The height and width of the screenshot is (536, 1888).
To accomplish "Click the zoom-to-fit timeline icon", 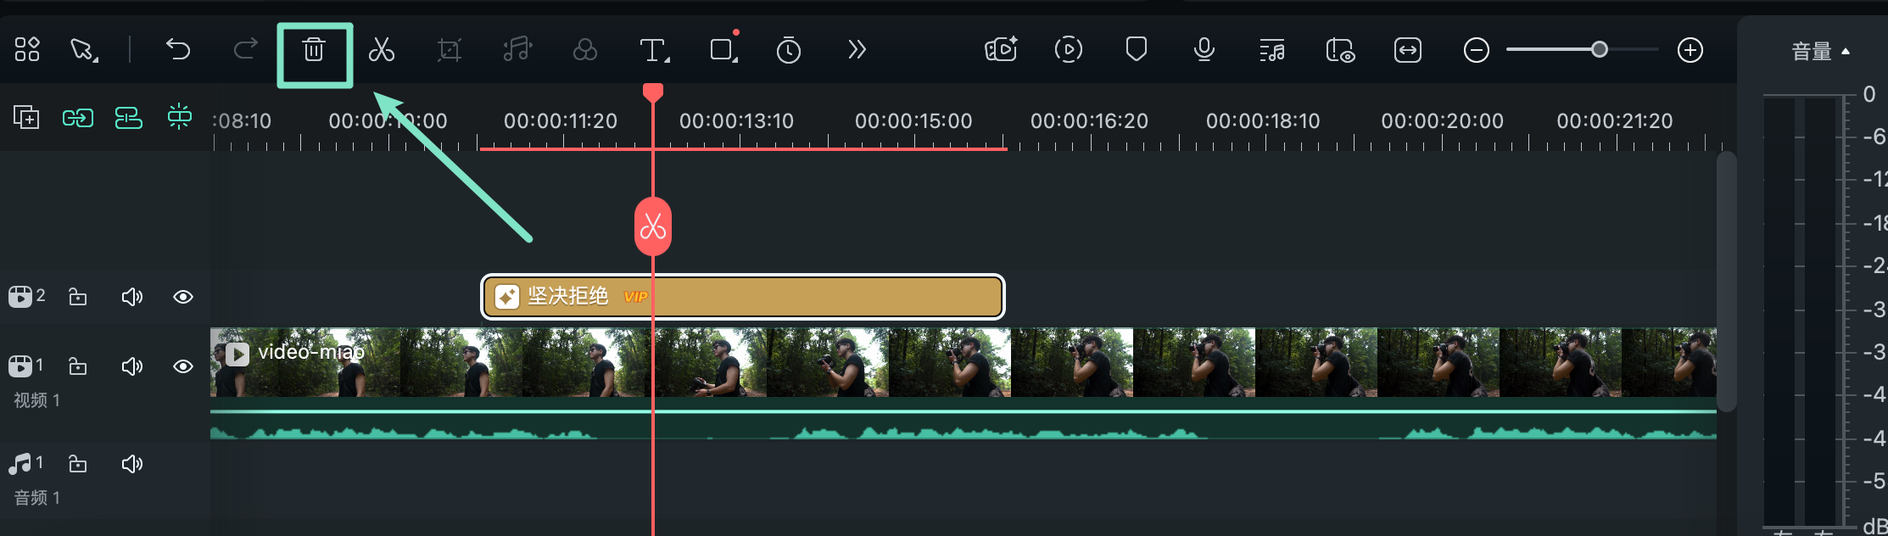I will [1407, 51].
